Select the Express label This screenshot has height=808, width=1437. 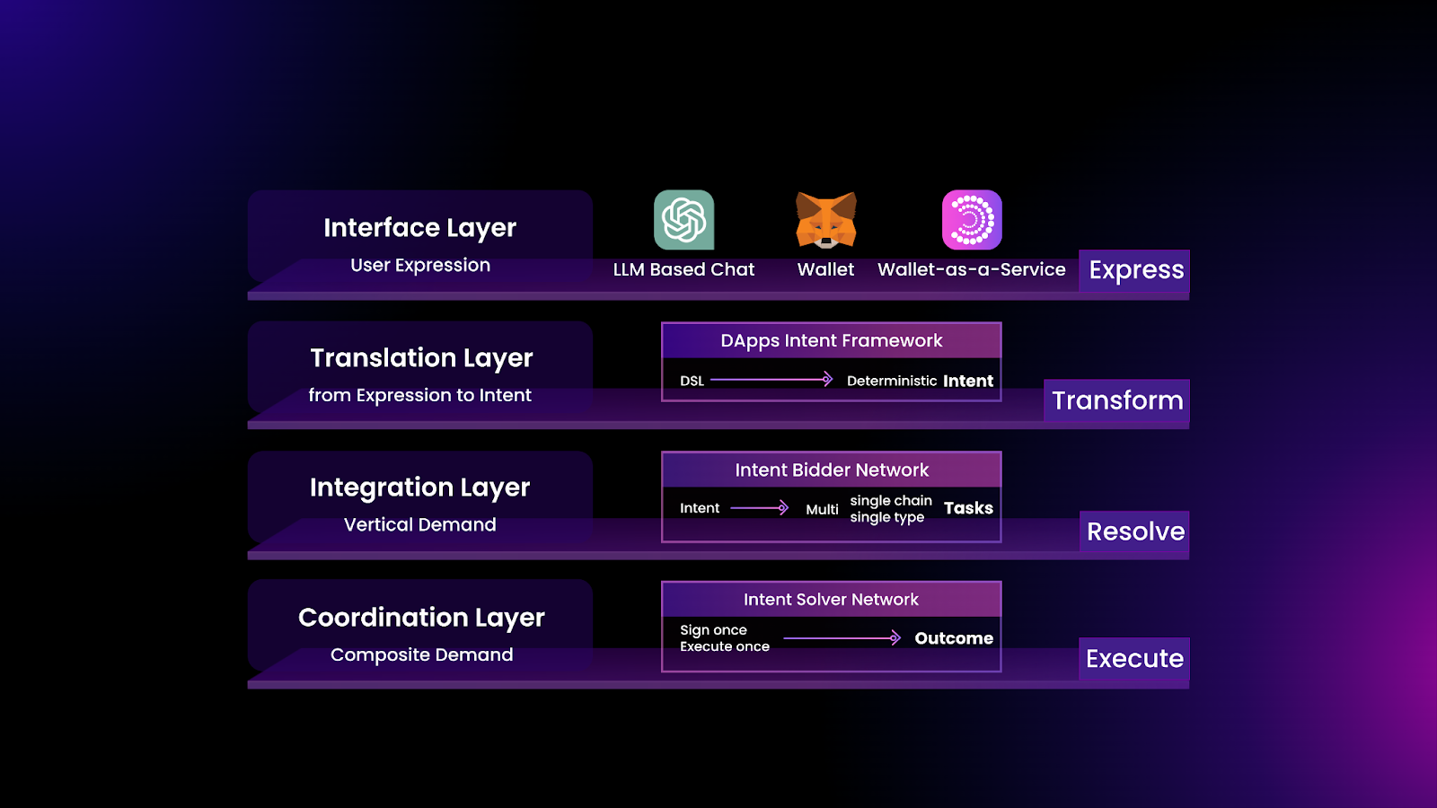(1135, 270)
